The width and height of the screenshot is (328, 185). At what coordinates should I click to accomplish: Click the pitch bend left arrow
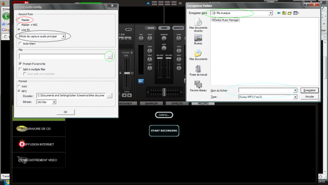point(124,95)
